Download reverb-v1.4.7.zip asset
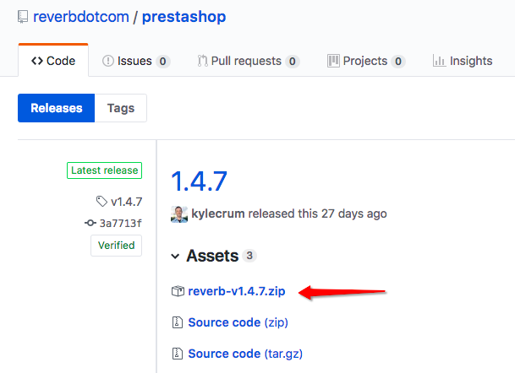This screenshot has width=515, height=373. point(237,292)
